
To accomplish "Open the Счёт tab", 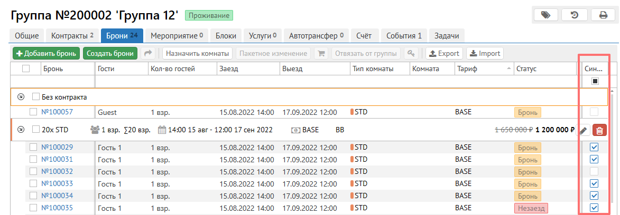I will (x=364, y=36).
